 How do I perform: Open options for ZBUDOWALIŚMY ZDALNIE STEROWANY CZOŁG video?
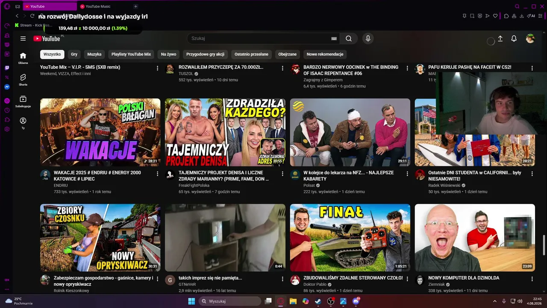tap(407, 279)
